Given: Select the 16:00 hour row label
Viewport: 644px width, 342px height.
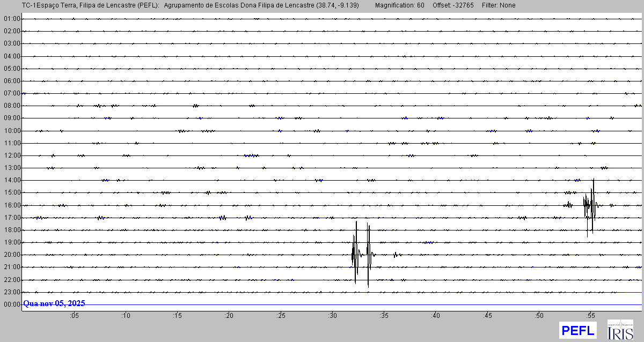Looking at the screenshot, I should coord(12,205).
